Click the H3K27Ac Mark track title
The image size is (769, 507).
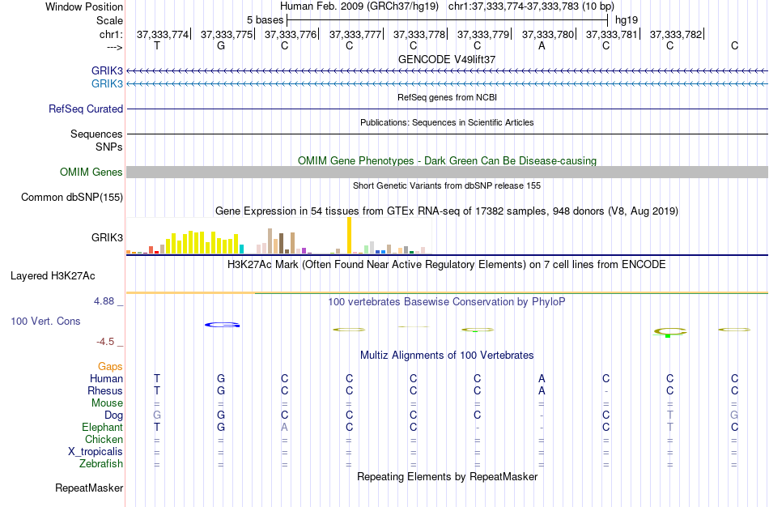[x=447, y=265]
